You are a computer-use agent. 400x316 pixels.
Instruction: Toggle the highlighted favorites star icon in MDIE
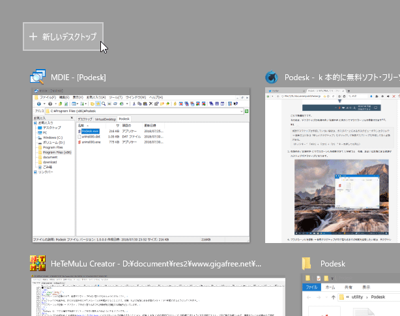pyautogui.click(x=98, y=104)
